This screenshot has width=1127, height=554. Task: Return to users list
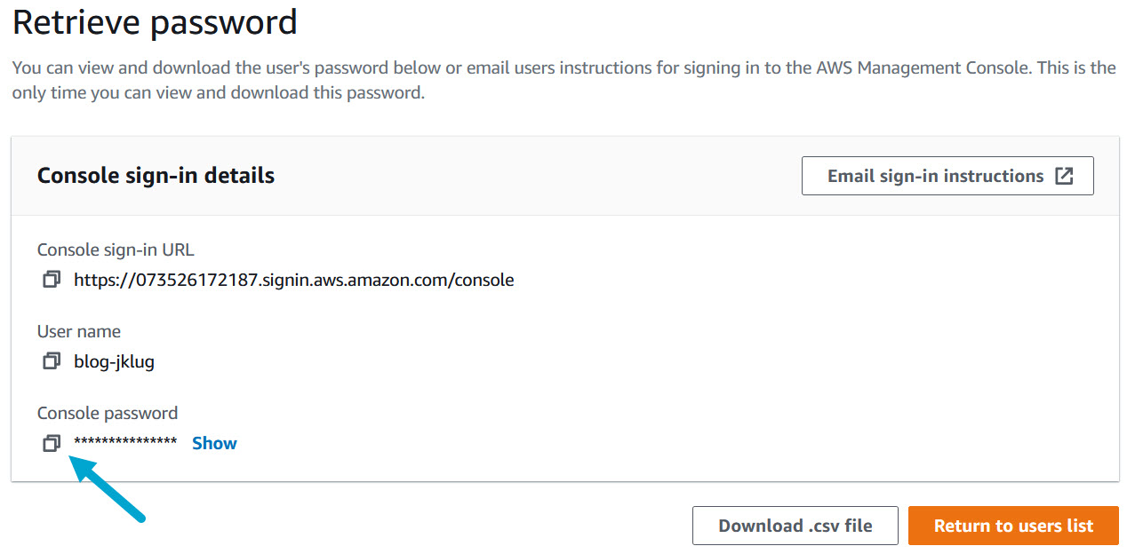[x=1013, y=526]
